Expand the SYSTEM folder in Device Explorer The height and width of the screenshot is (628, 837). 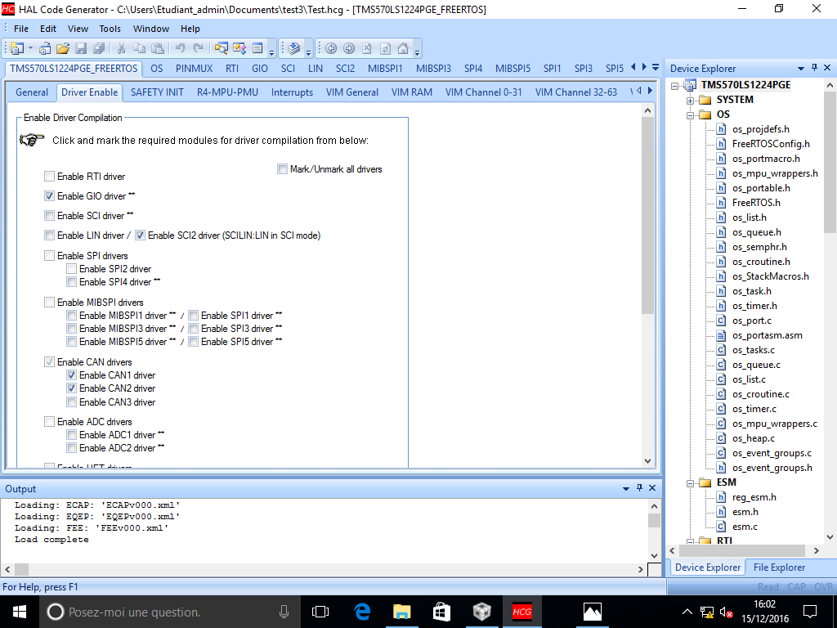point(690,101)
